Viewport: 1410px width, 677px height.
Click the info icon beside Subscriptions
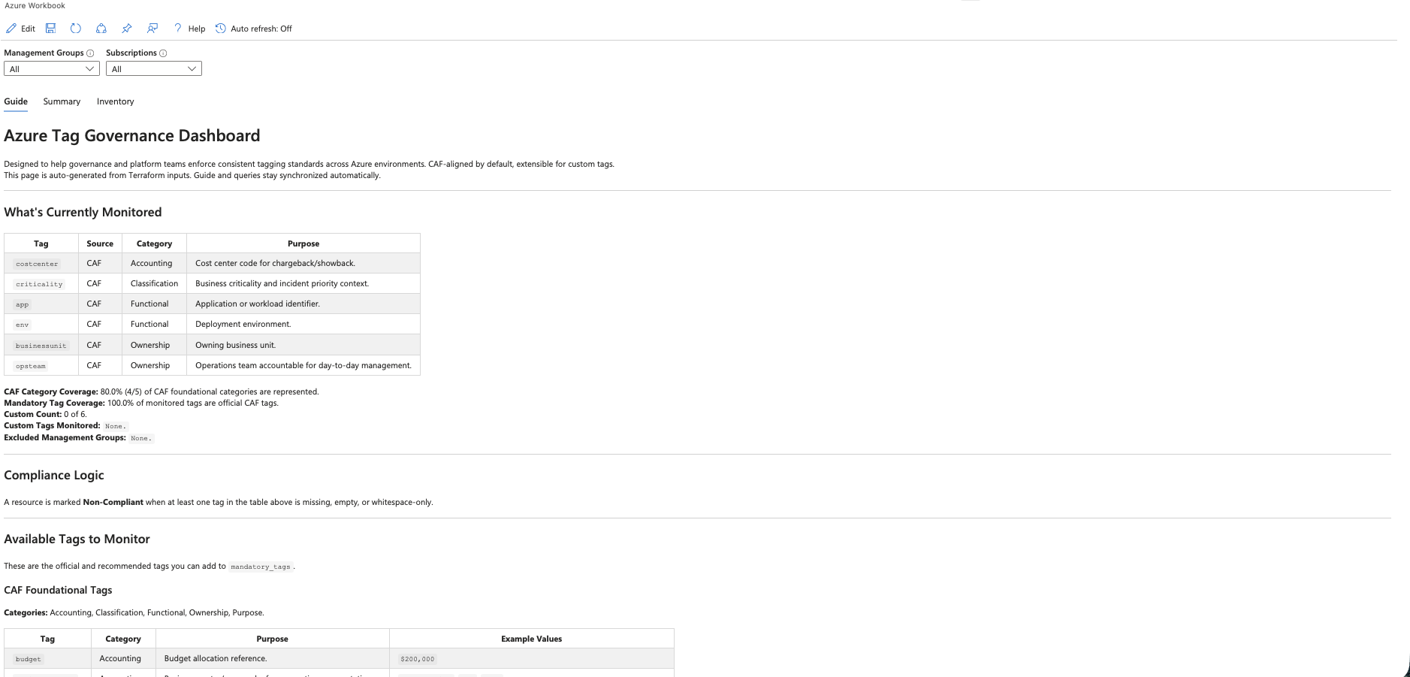coord(163,53)
